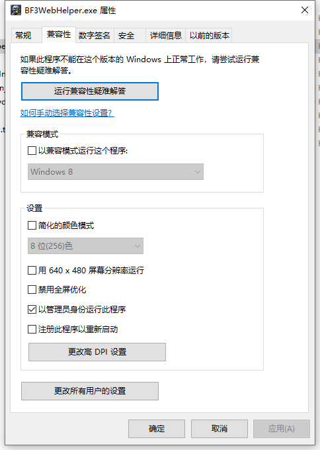Click the BF3WebHelper icon in title bar
This screenshot has width=320, height=450.
(16, 11)
